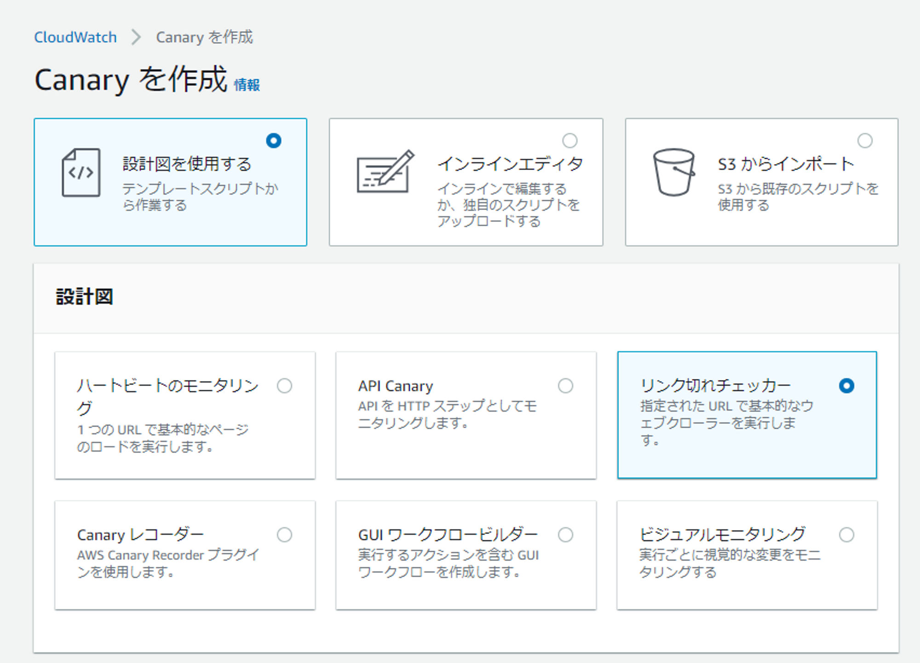Choose ハートビートのモニタリング radio option
Image resolution: width=920 pixels, height=663 pixels.
click(x=284, y=385)
